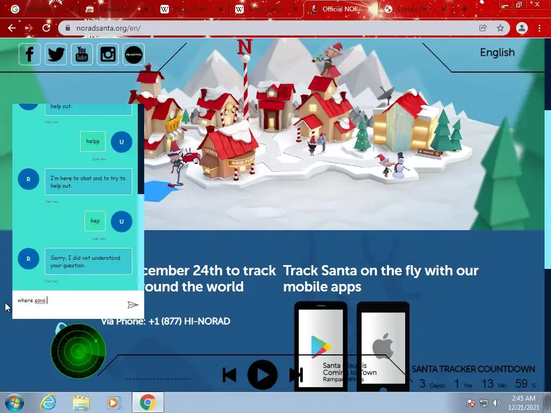This screenshot has width=551, height=413.
Task: Open a new browser tab
Action: pos(464,9)
